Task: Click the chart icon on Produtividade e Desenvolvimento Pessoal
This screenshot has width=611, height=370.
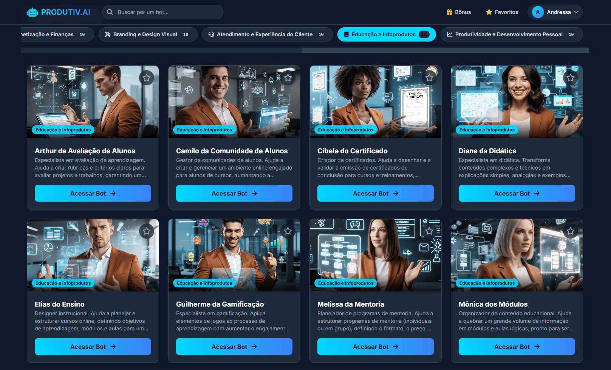Action: pyautogui.click(x=449, y=34)
